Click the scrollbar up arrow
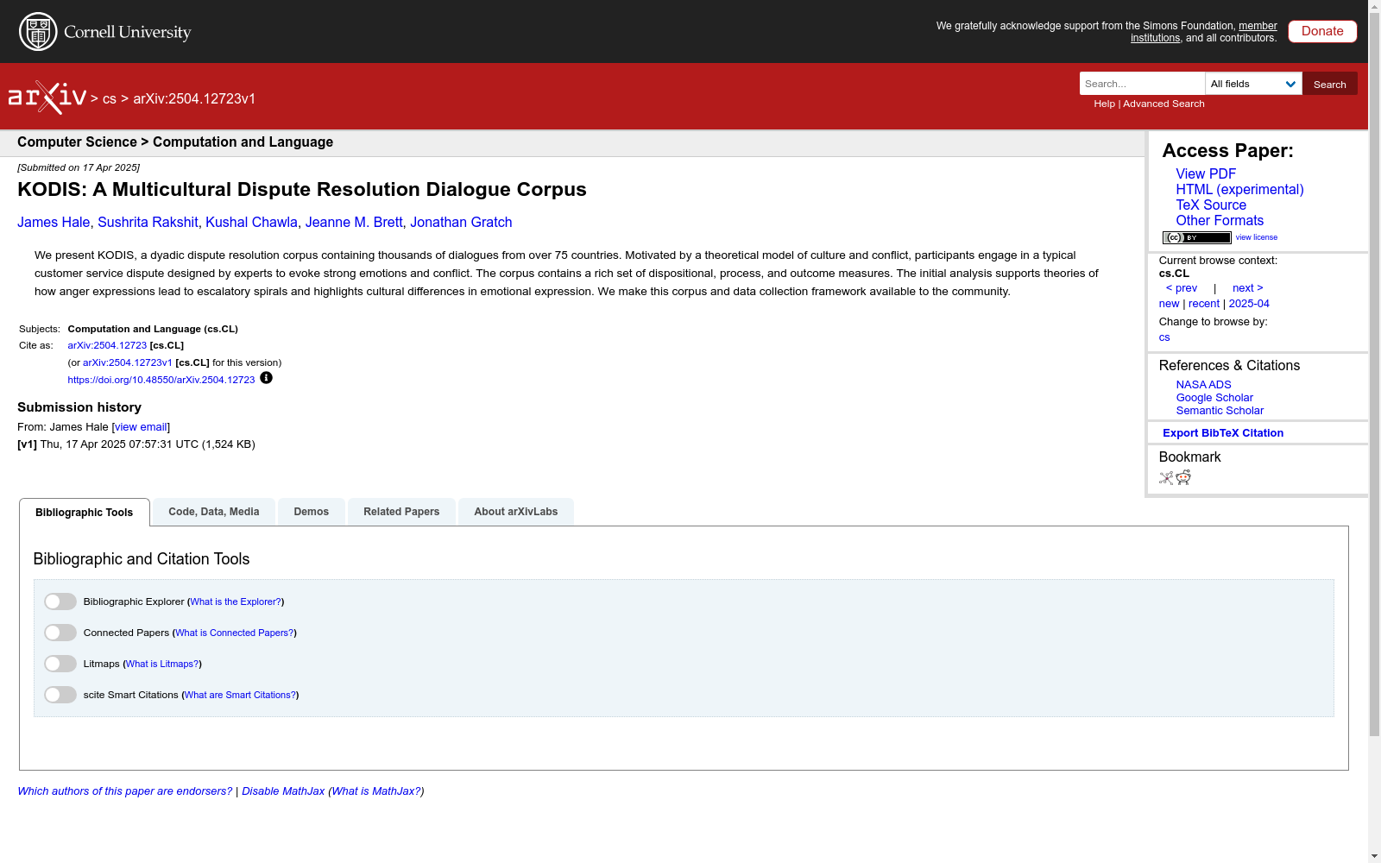Screen dimensions: 1381x863 1374,7
